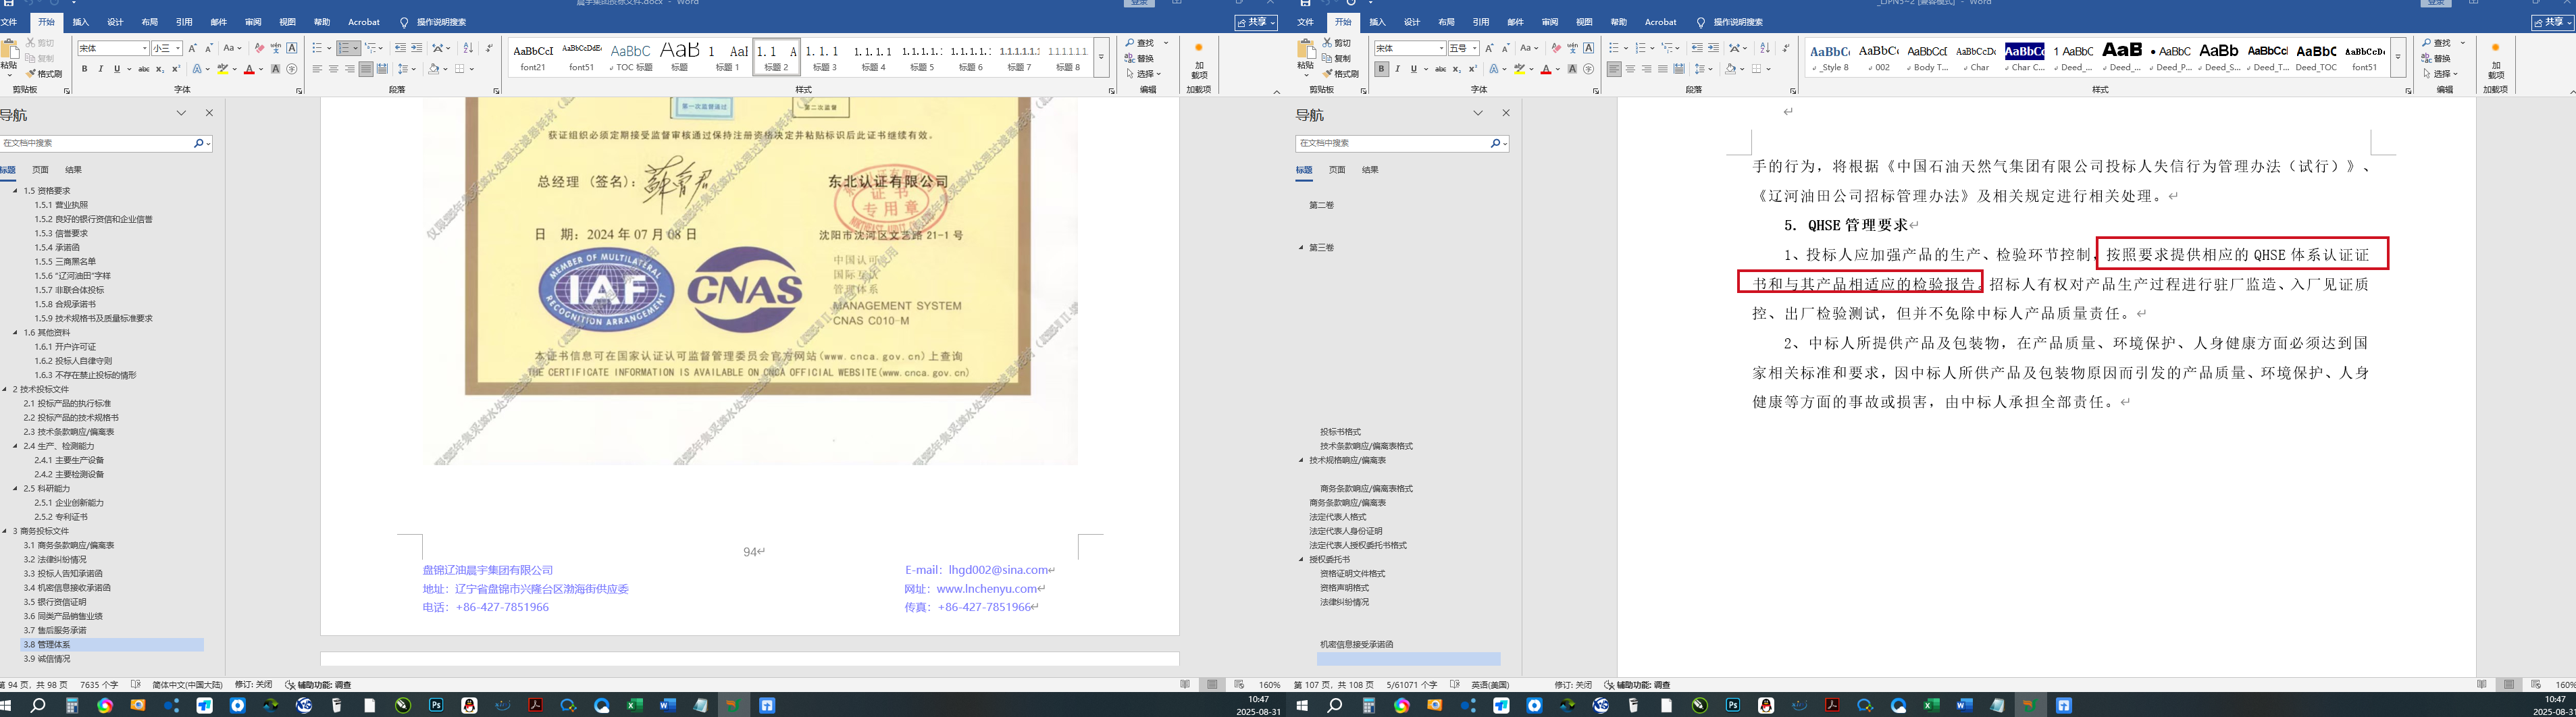This screenshot has width=2576, height=717.
Task: Toggle Italic in the left Word window
Action: coord(101,69)
